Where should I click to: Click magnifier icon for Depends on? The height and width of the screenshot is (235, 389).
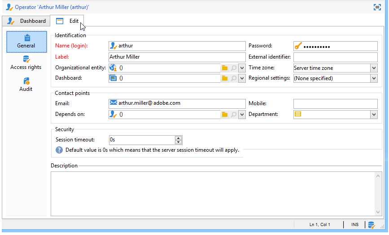234,115
